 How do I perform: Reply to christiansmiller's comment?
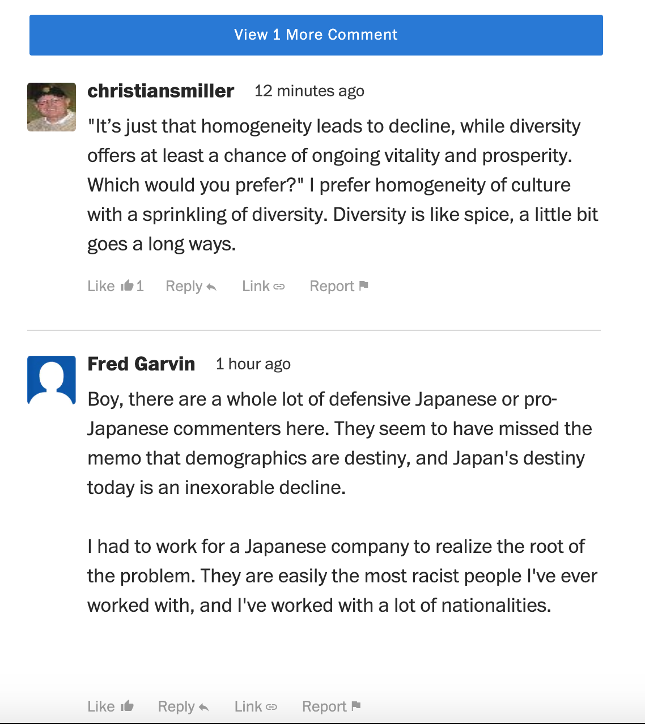click(x=191, y=286)
